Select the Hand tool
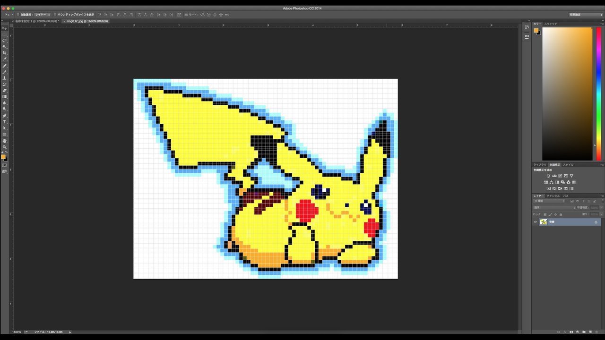 pyautogui.click(x=5, y=140)
